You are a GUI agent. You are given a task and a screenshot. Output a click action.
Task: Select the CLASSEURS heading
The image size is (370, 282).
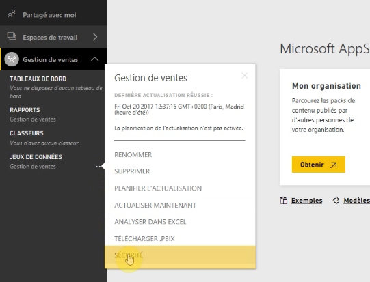pyautogui.click(x=27, y=133)
